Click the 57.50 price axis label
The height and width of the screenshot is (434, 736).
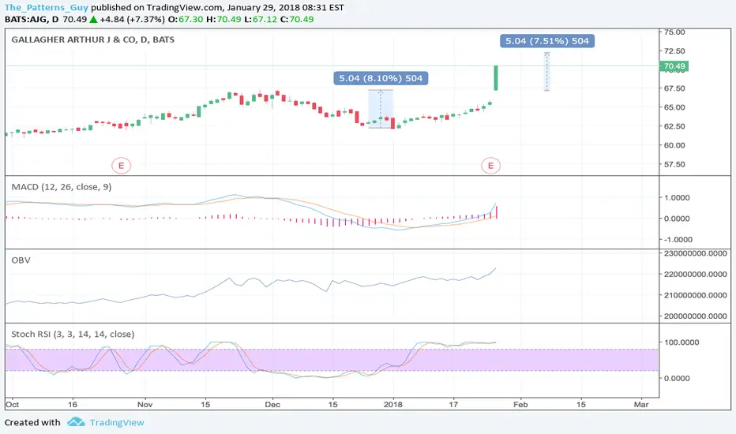pos(674,164)
